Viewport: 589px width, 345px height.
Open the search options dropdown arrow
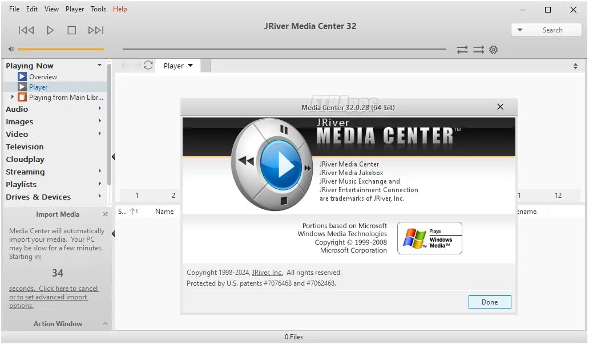pyautogui.click(x=520, y=30)
